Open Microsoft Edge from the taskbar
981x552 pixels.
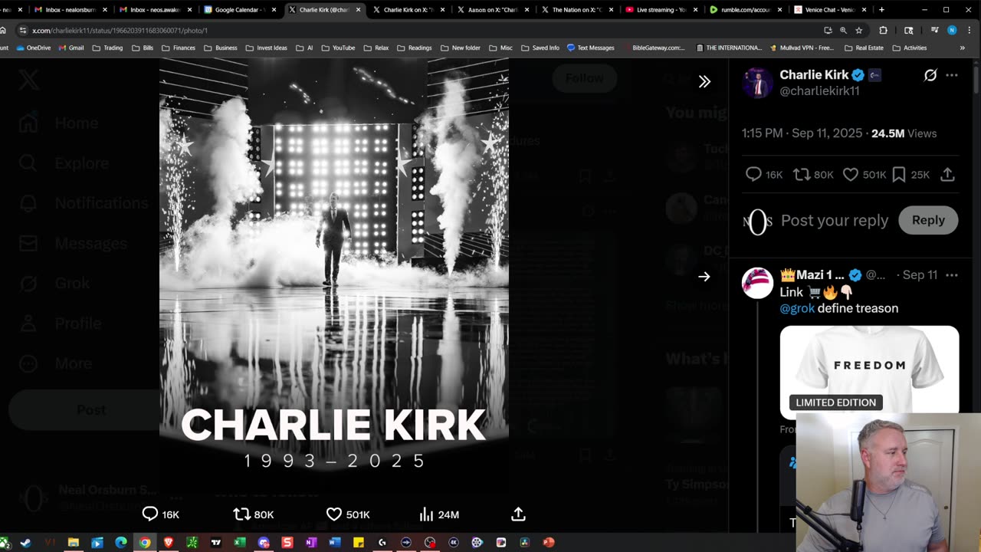120,542
